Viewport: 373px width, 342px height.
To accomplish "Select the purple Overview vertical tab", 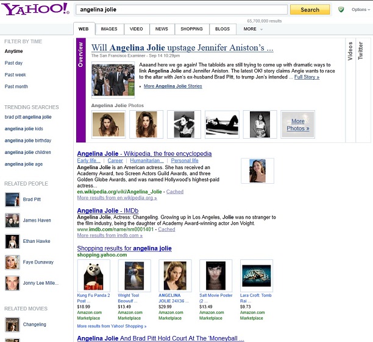I will click(x=81, y=90).
